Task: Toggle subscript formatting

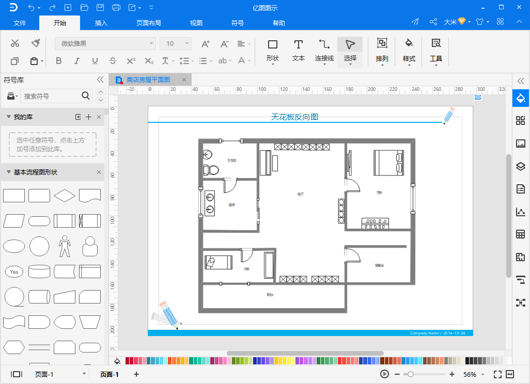Action: [149, 61]
